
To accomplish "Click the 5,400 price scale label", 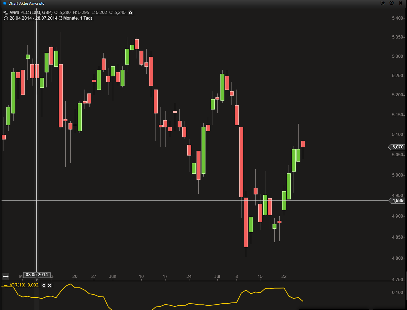I will 397,18.
